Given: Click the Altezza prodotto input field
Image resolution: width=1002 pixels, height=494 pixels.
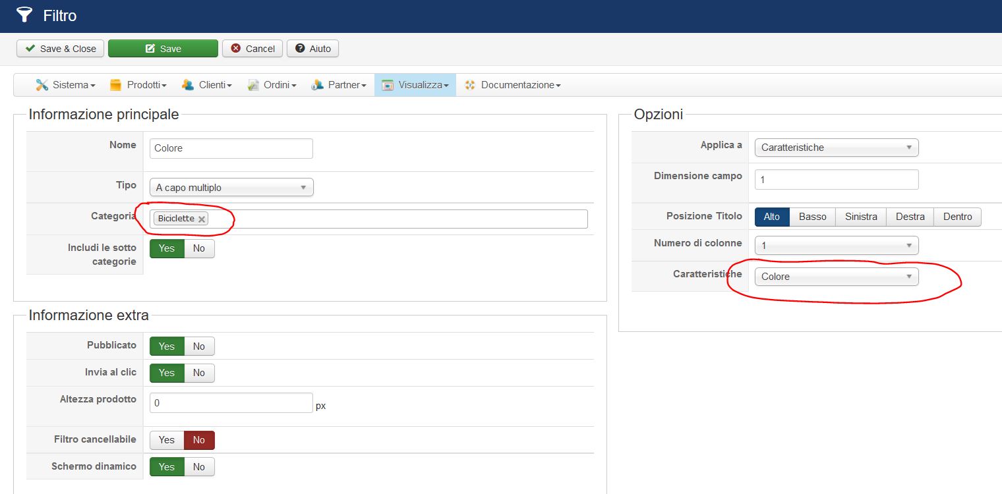Looking at the screenshot, I should tap(231, 403).
